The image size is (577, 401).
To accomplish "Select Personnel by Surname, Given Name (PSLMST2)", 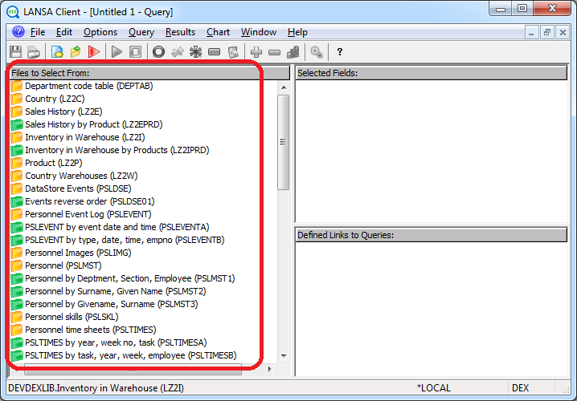I will point(116,292).
